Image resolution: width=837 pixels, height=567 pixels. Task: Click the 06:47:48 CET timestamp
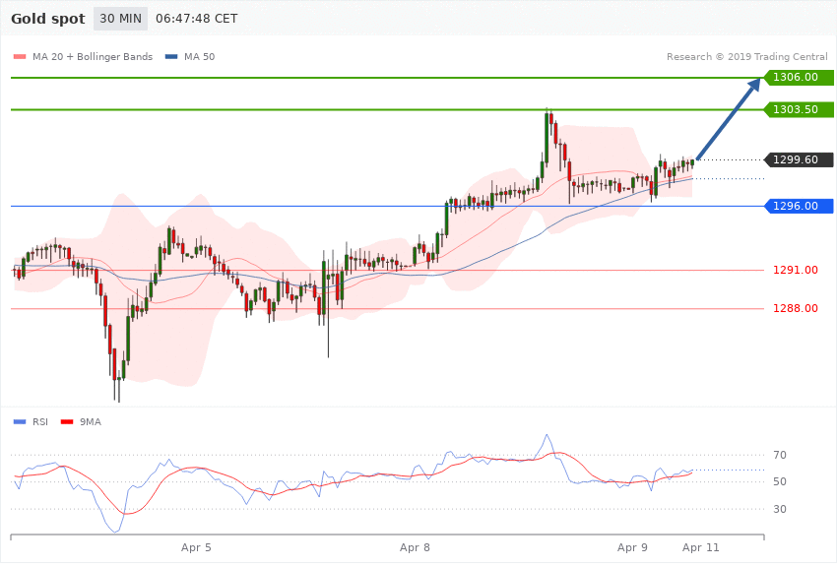[196, 19]
